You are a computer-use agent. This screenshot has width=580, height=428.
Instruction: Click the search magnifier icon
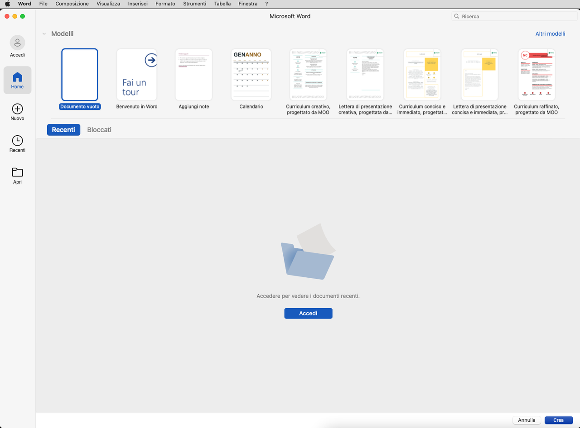(457, 16)
